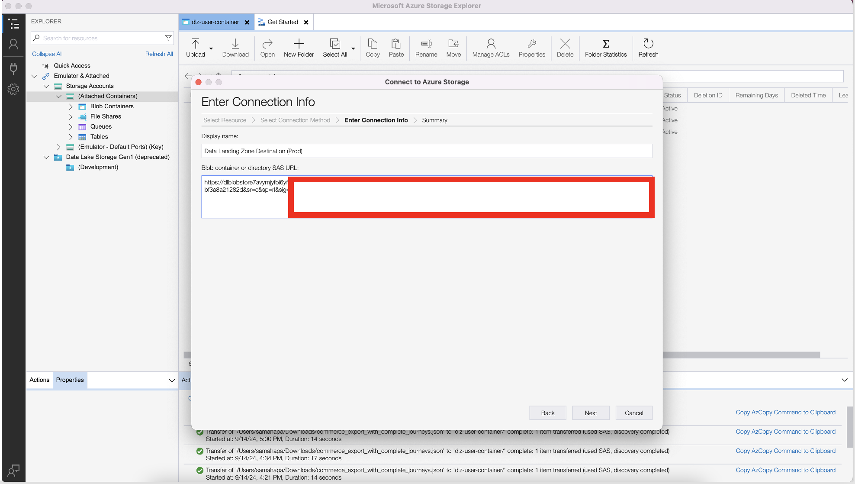Click the Manage ACLs icon
The width and height of the screenshot is (855, 484).
[491, 44]
